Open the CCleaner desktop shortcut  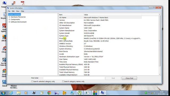click(x=4, y=49)
